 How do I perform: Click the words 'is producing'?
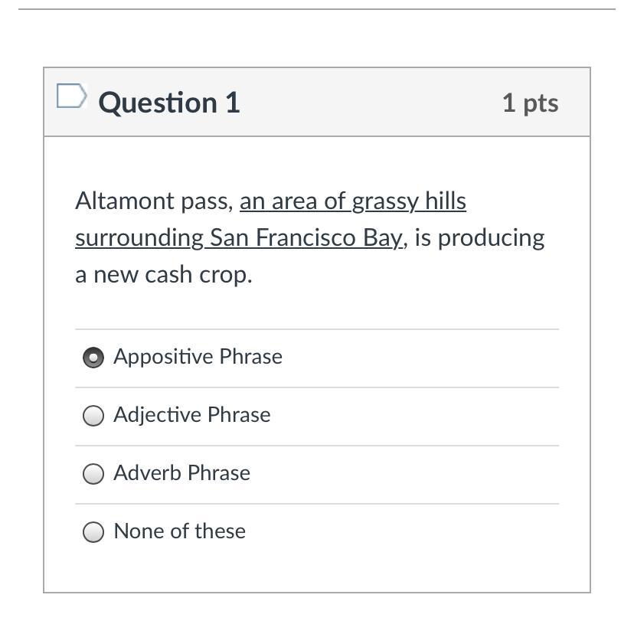point(479,238)
